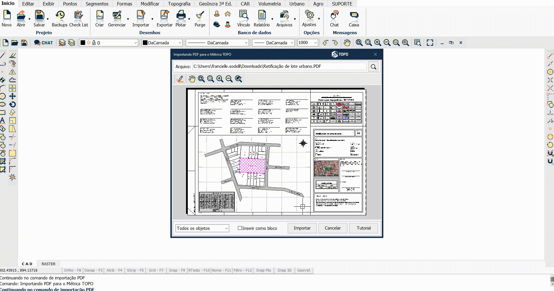Open the DaCamada color selector
Screen dimensions: 554x291
pos(162,43)
